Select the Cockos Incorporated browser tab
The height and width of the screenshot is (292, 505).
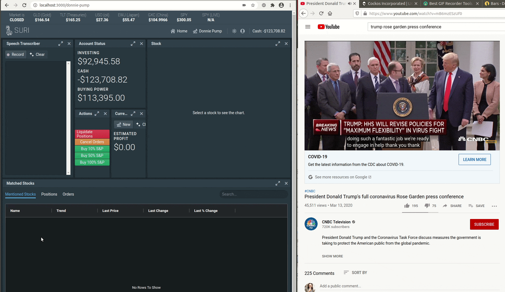390,4
